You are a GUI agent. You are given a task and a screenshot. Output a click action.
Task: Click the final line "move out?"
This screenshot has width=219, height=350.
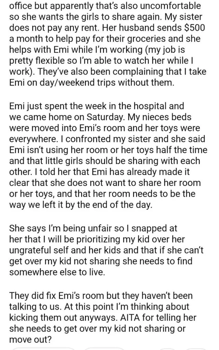click(x=30, y=340)
